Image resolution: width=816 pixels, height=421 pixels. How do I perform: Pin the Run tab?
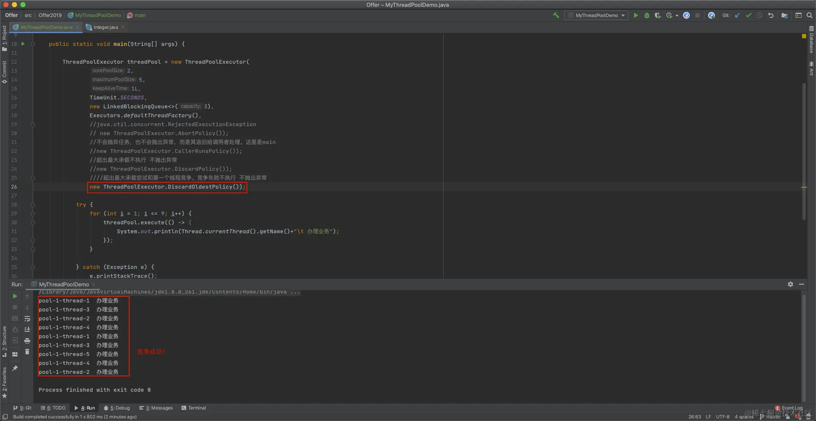pos(15,368)
